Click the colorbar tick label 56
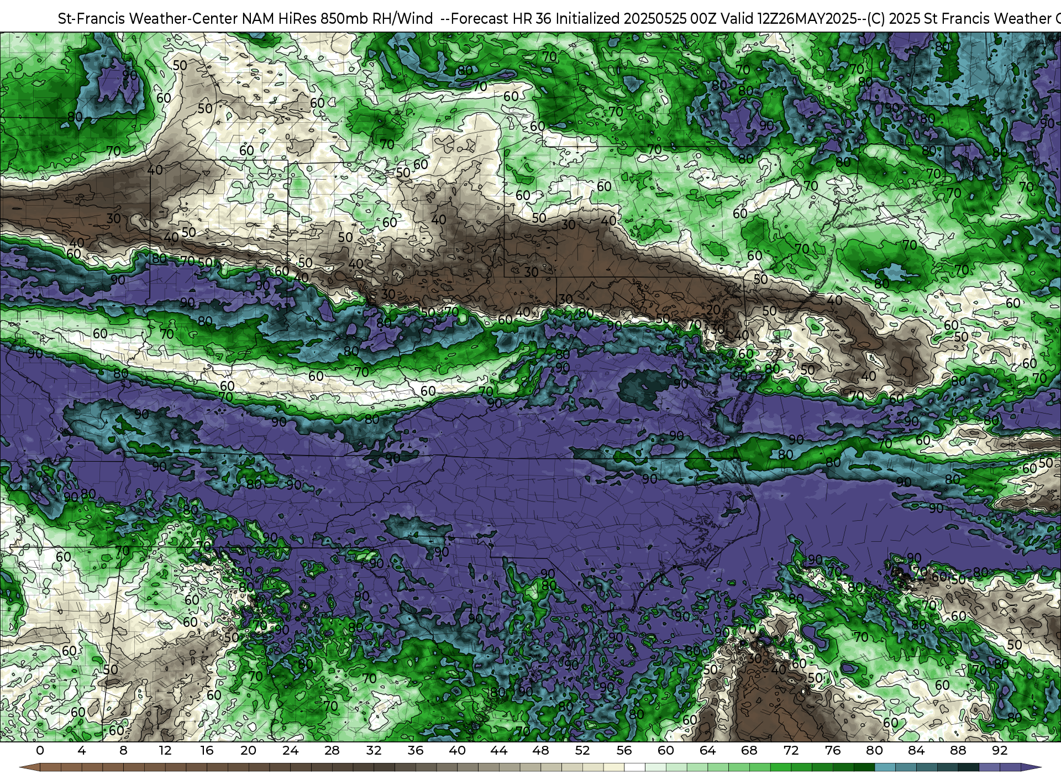Screen dimensions: 1061x774 pos(624,750)
